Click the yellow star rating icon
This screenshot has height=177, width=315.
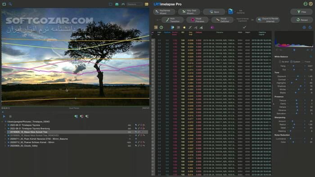click(184, 27)
